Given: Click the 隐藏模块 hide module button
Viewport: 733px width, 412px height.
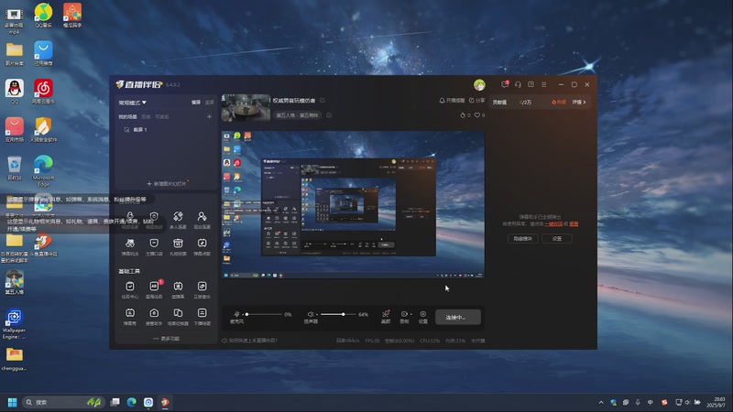Looking at the screenshot, I should [522, 239].
